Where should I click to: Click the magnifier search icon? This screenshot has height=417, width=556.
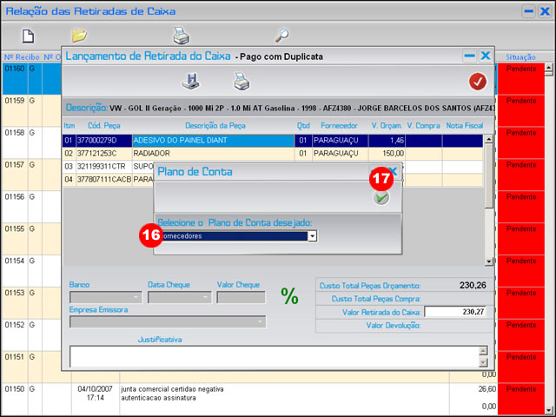pos(281,36)
